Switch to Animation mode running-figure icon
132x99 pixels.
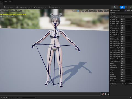click(x=131, y=7)
